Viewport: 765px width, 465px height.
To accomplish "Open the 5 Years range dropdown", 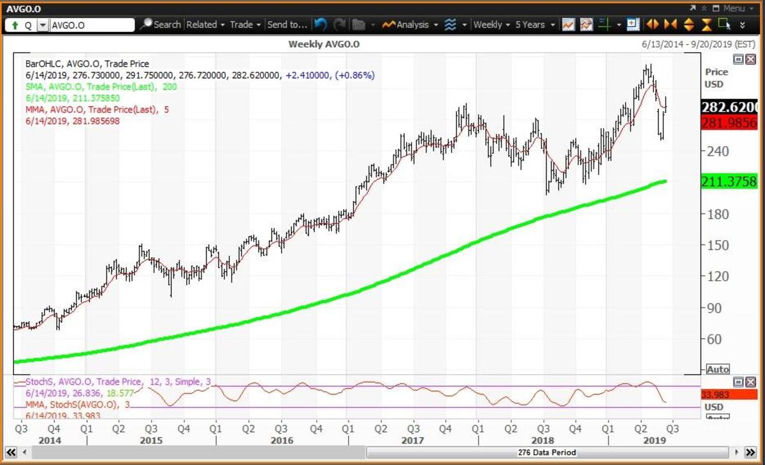I will pos(535,25).
